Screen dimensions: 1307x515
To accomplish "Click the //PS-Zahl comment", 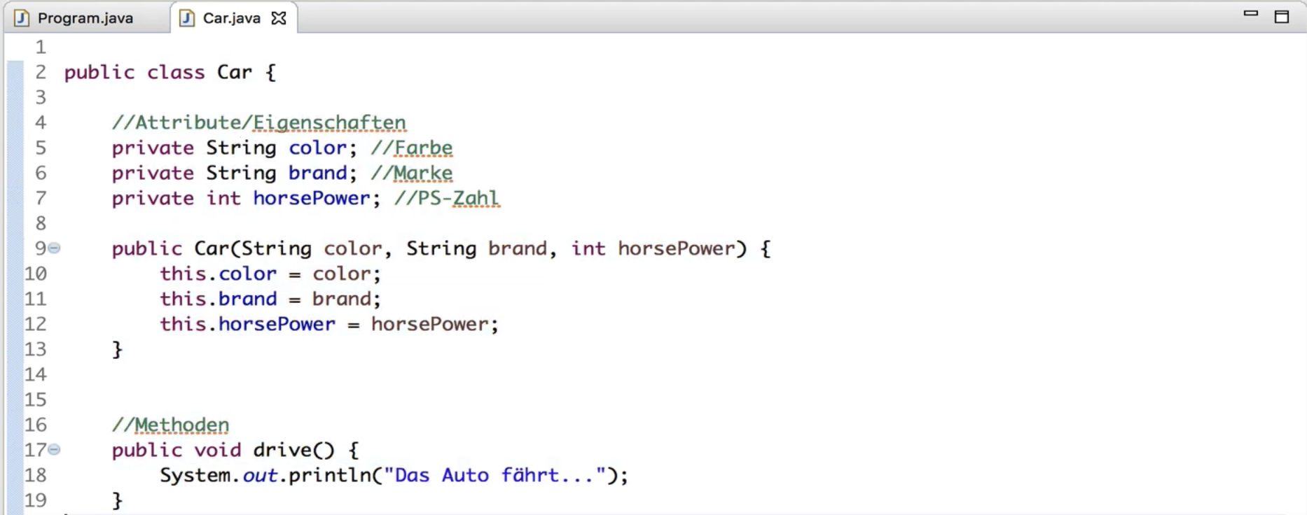I will tap(447, 198).
